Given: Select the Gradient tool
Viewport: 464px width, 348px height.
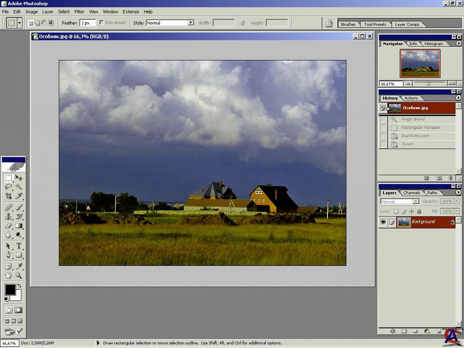Looking at the screenshot, I should tap(19, 226).
